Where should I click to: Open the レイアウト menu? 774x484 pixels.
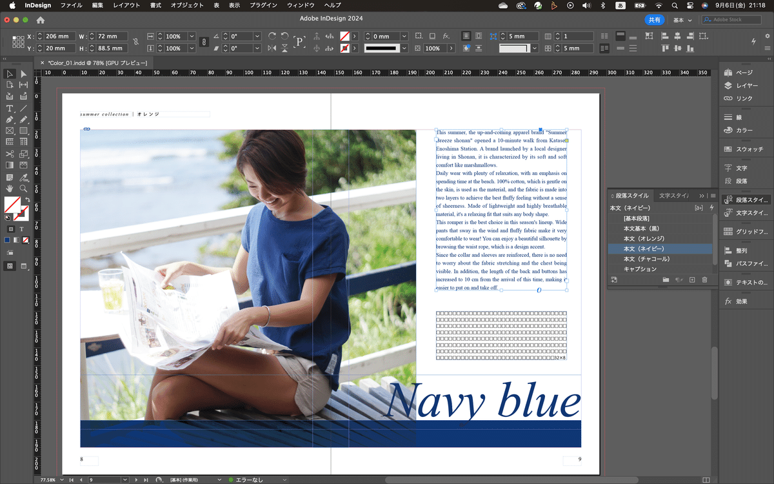[x=126, y=5]
